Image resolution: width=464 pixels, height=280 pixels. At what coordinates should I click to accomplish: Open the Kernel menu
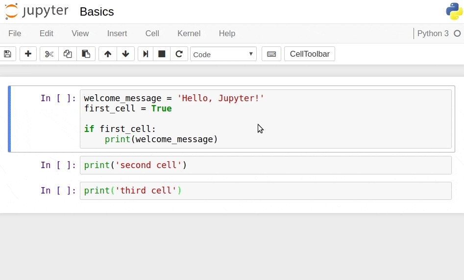click(x=189, y=33)
